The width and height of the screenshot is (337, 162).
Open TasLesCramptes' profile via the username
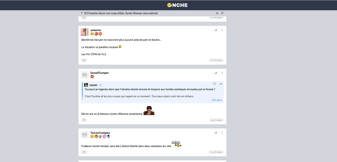(x=100, y=133)
